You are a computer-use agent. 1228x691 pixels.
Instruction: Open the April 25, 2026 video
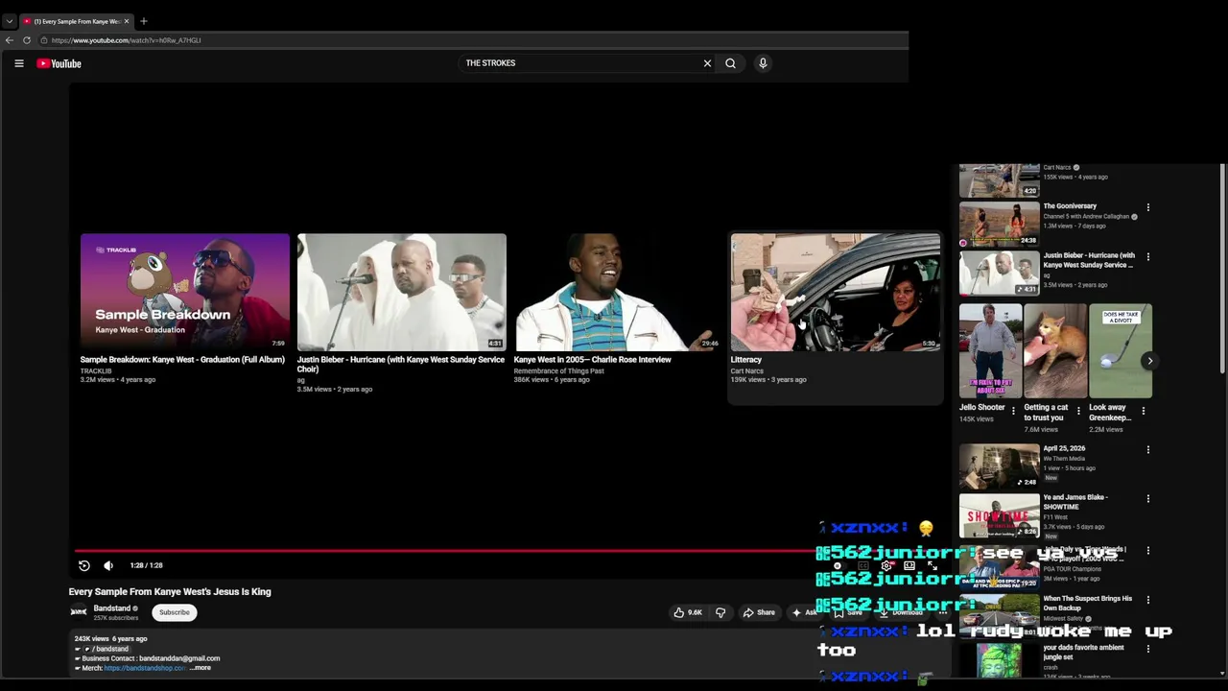(1000, 465)
